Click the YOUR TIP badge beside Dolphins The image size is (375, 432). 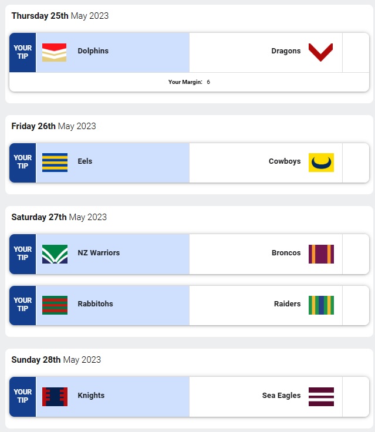[x=23, y=52]
